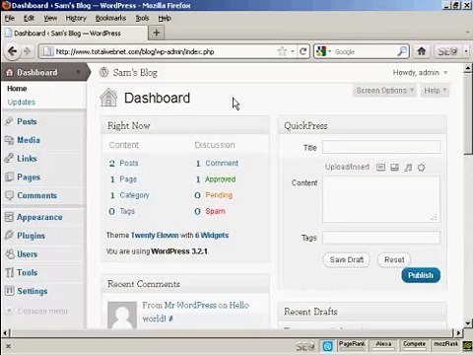Click the QuickPress Title input field
This screenshot has height=355, width=473.
coord(381,147)
